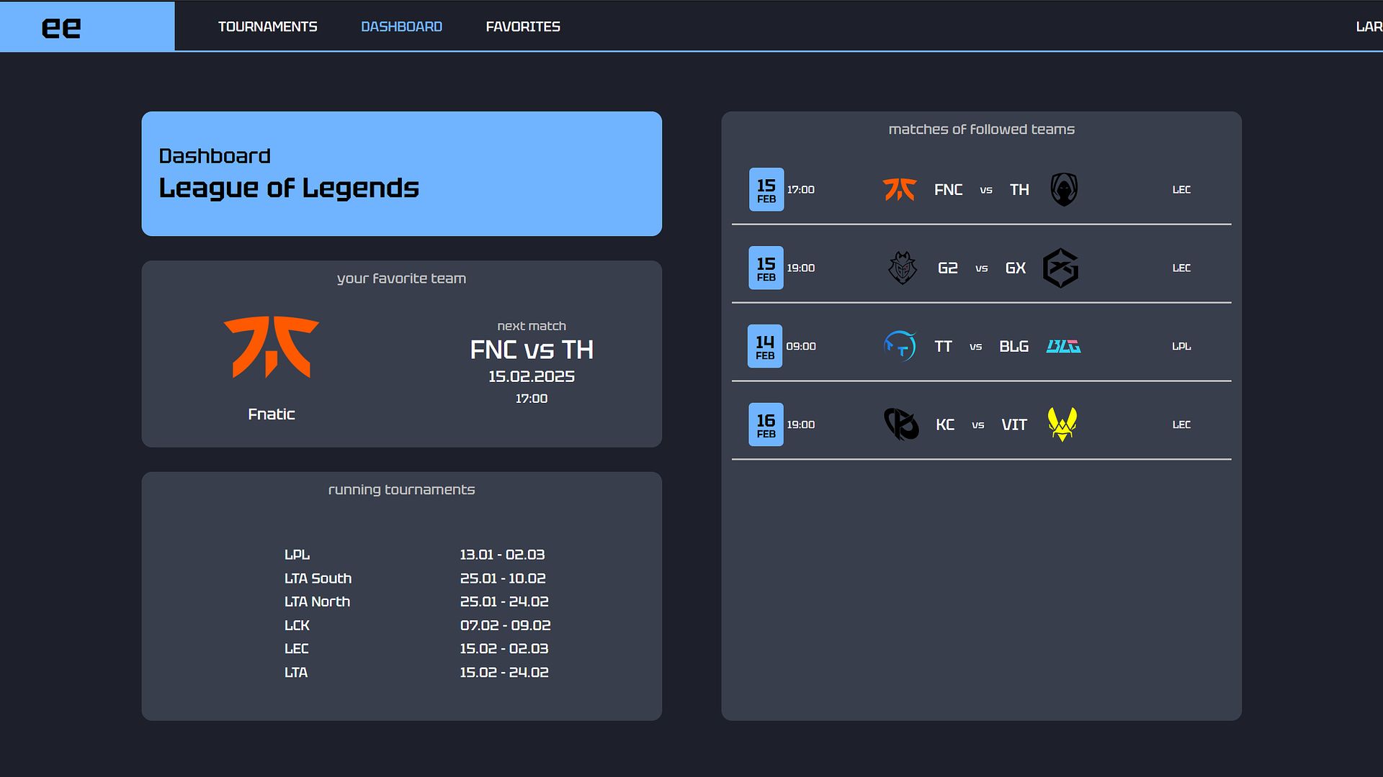The image size is (1383, 777).
Task: Click the ee site logo
Action: click(61, 27)
